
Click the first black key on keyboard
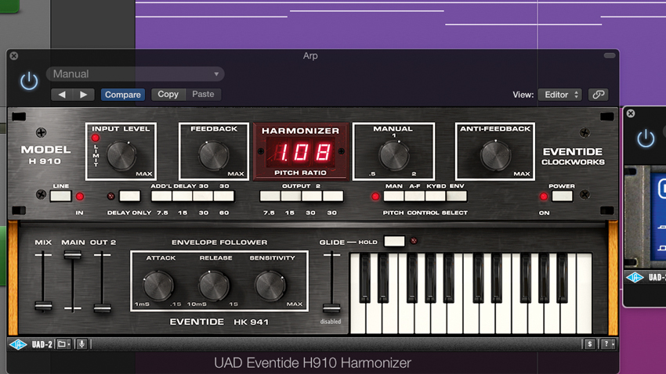tap(365, 278)
